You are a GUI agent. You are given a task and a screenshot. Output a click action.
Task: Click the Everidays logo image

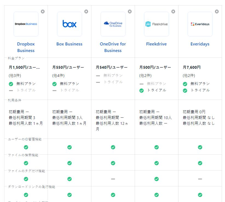(x=200, y=24)
